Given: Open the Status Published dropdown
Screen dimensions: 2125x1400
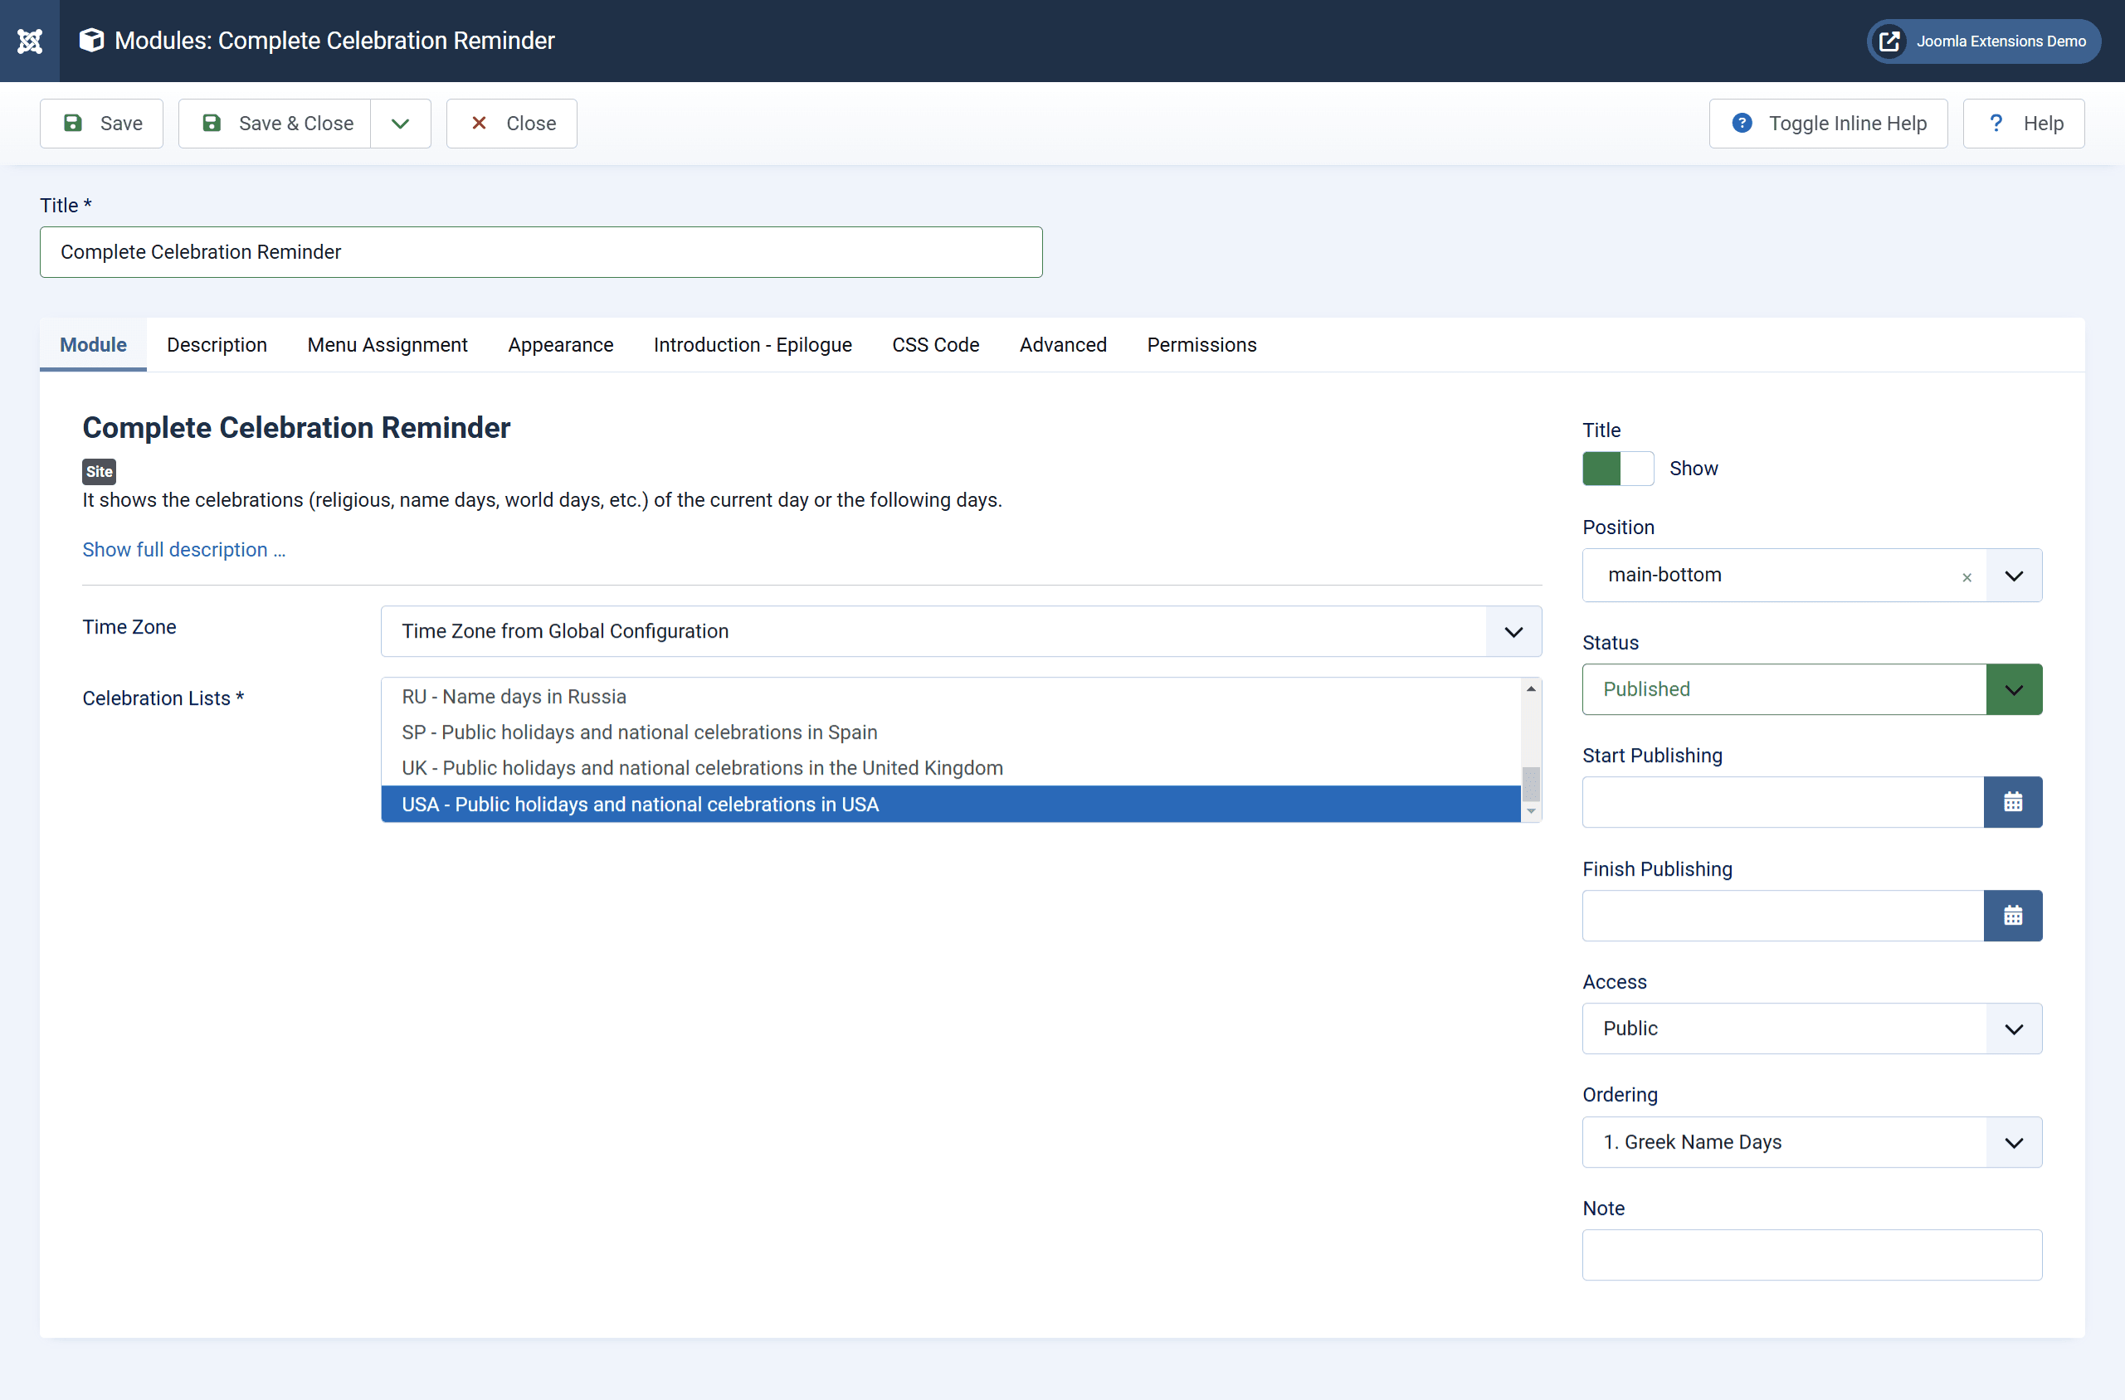Looking at the screenshot, I should click(x=1812, y=689).
